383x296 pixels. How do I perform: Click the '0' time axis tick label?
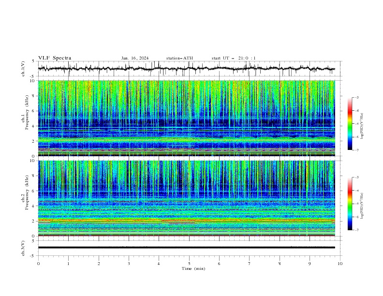pyautogui.click(x=38, y=264)
